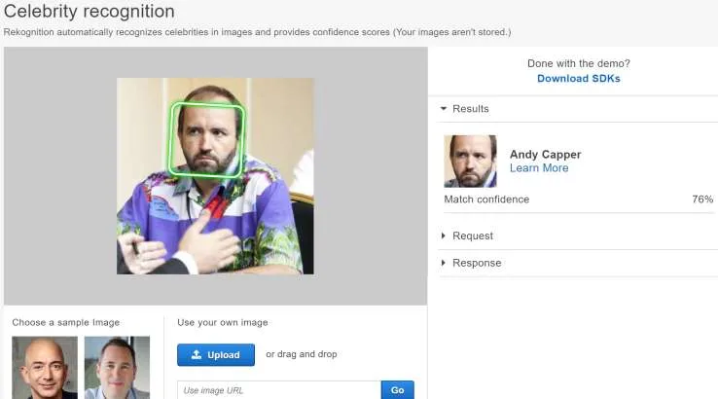The image size is (718, 399).
Task: Click the 'or drag and drop' text
Action: point(301,354)
